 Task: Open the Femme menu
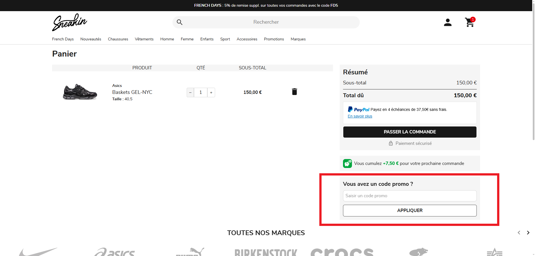187,39
